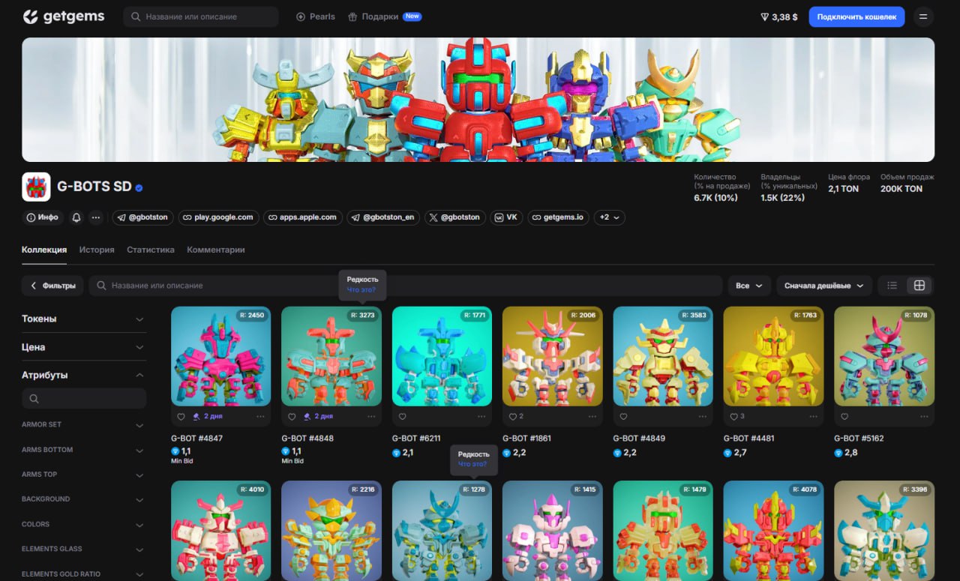
Task: Expand the ARMS BOTTOM attribute
Action: pos(83,450)
